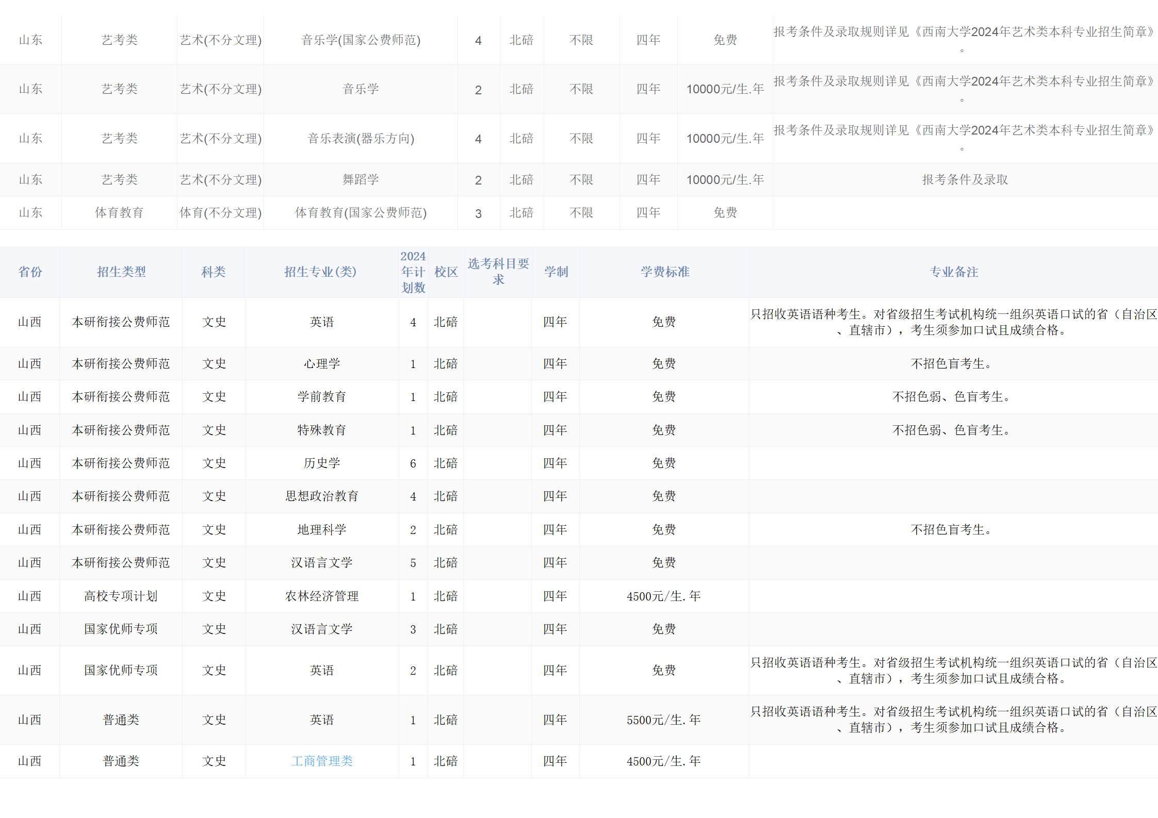Click the 专业备注 column header
1158x818 pixels.
(x=953, y=272)
